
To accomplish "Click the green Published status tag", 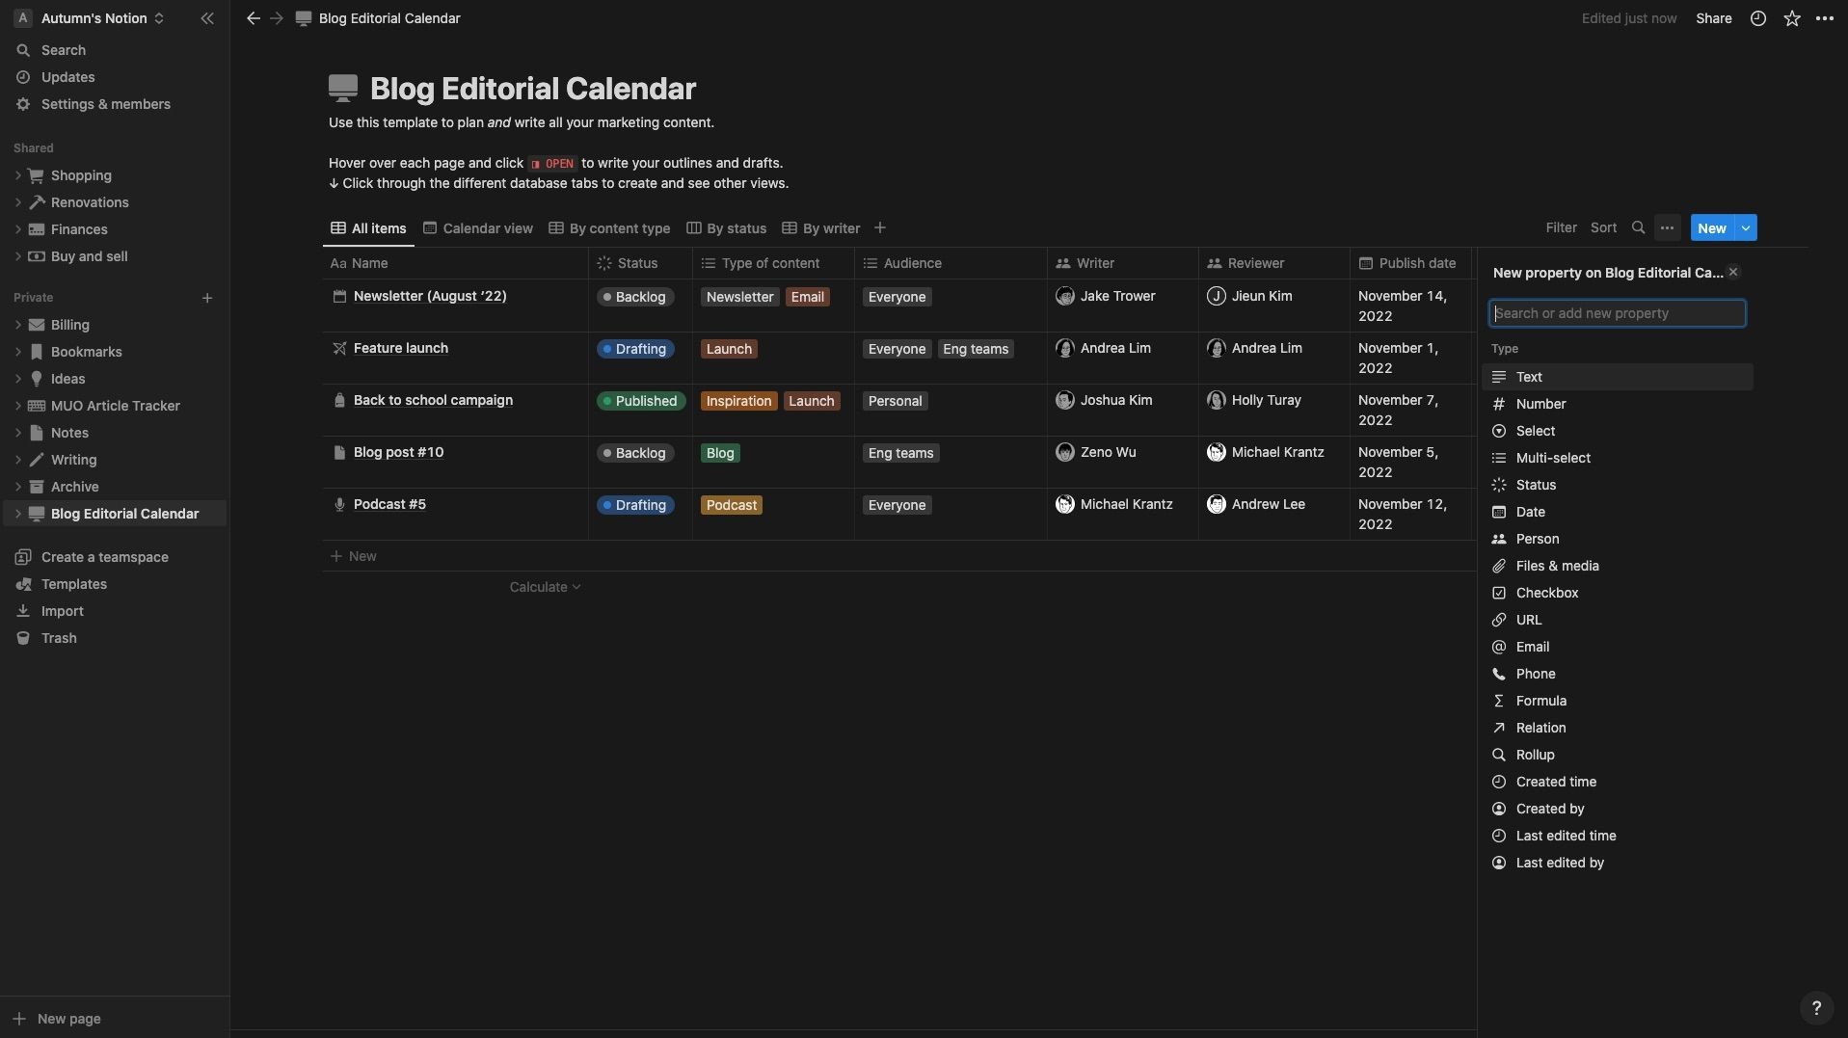I will (x=640, y=401).
